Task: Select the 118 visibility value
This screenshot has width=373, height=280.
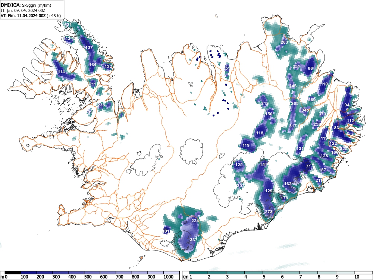Action: point(260,133)
